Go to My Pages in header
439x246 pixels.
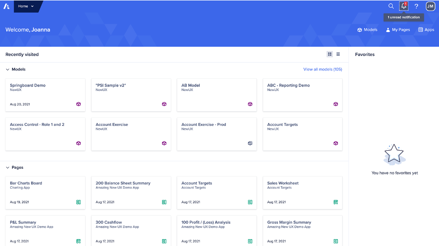coord(398,30)
